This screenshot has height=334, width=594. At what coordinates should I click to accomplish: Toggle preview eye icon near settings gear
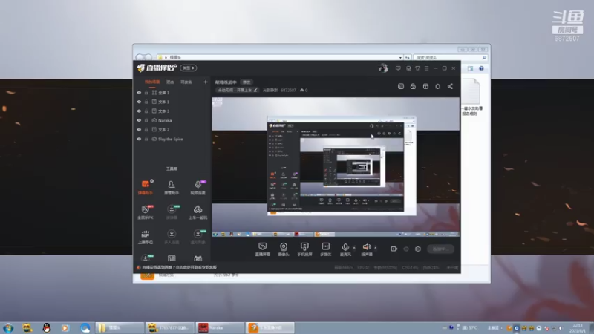(x=406, y=249)
